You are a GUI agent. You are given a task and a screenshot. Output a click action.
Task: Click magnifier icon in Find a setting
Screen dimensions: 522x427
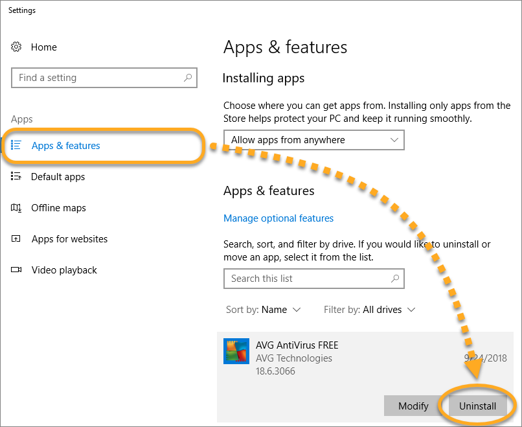tap(188, 78)
